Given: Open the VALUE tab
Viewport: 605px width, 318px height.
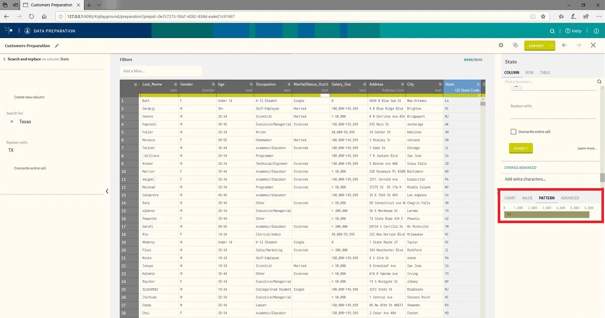Looking at the screenshot, I should [x=527, y=198].
